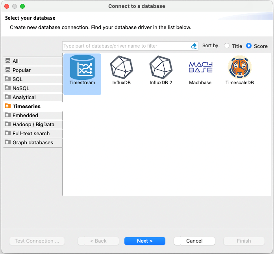Open the All category tab
The width and height of the screenshot is (274, 254).
click(33, 61)
